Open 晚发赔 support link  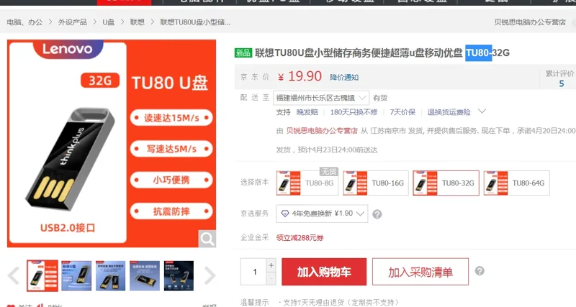point(307,112)
